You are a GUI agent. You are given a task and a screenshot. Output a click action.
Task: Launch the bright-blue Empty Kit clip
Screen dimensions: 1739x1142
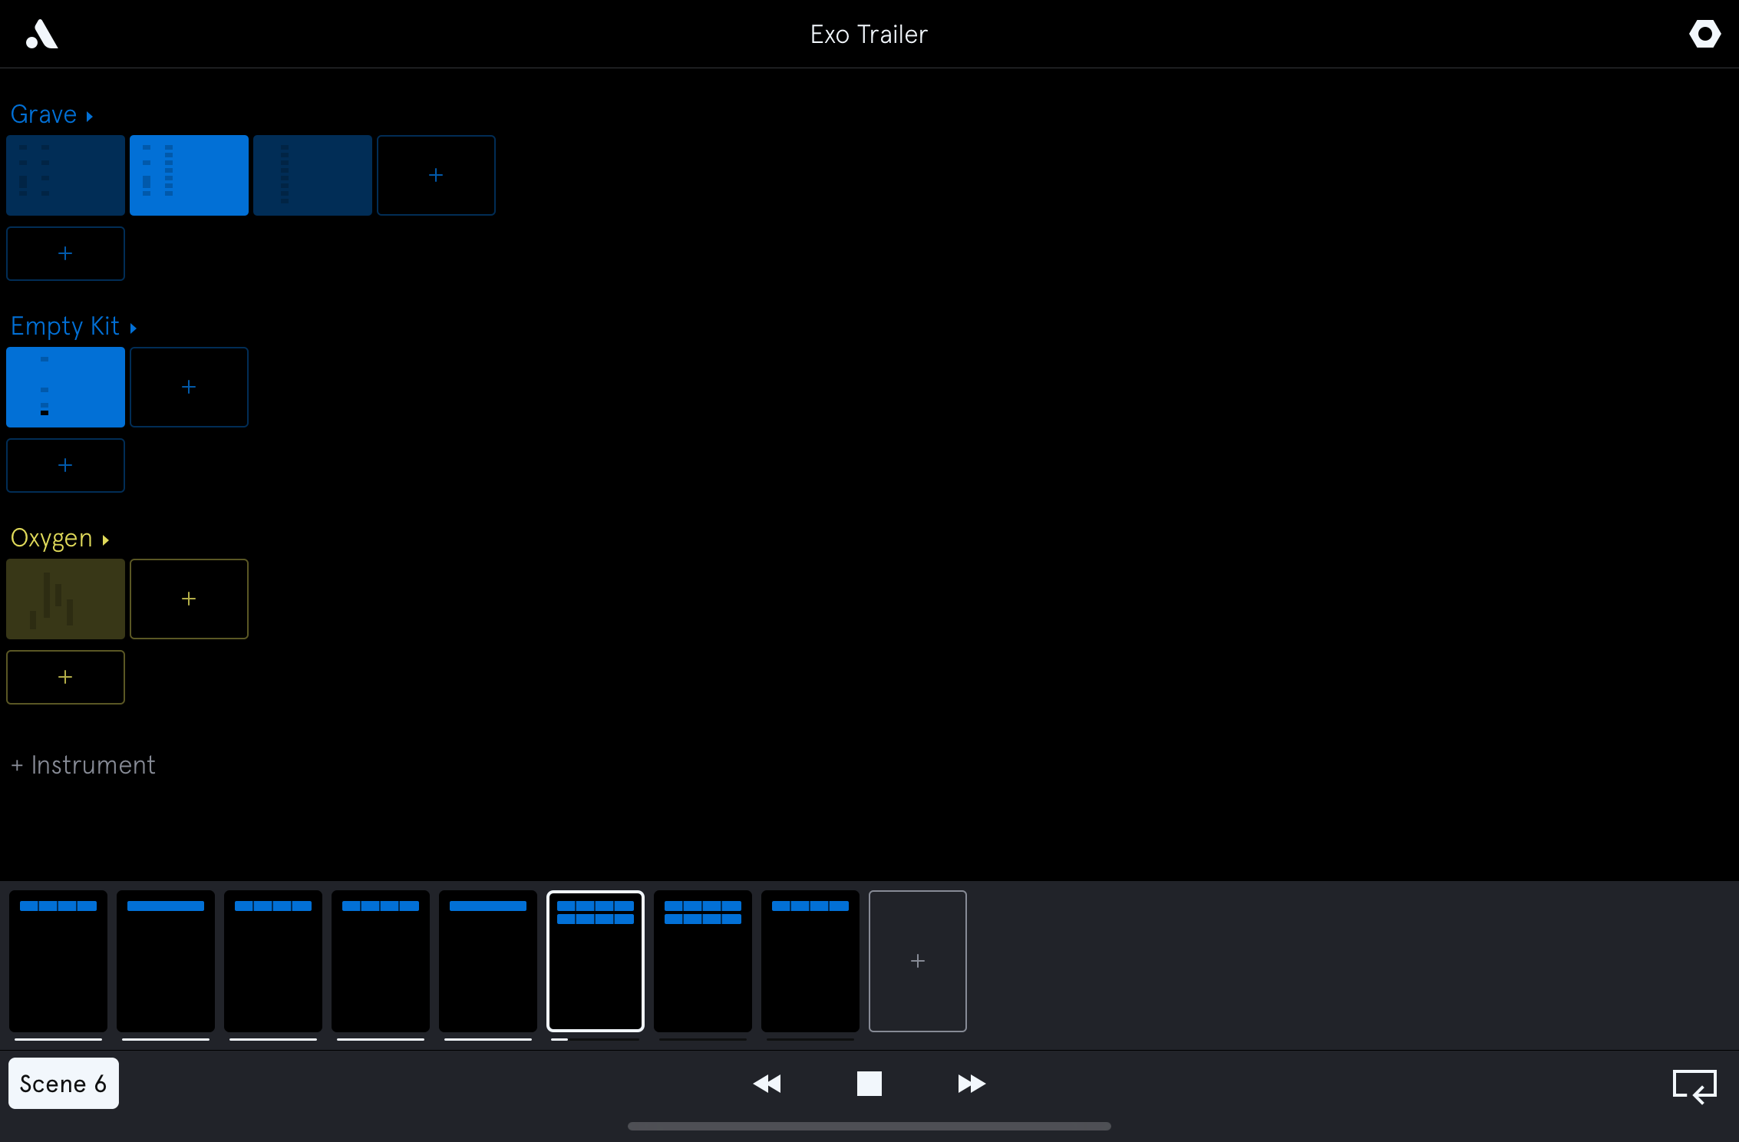(65, 387)
